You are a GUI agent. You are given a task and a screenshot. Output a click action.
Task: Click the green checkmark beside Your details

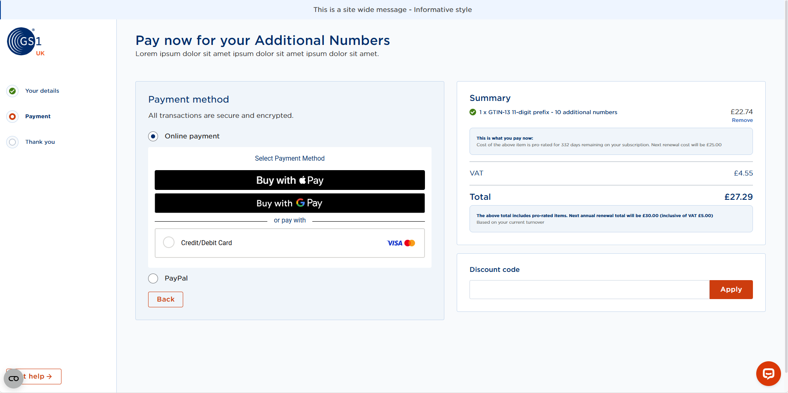pos(13,91)
